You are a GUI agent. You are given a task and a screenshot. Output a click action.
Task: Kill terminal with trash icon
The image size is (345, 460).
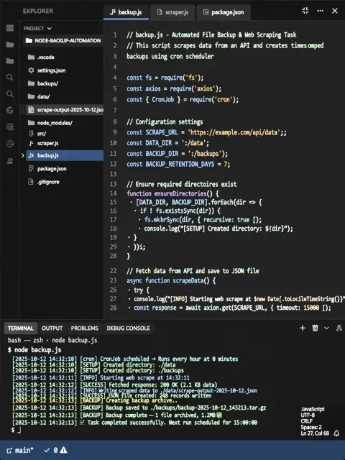[315, 328]
